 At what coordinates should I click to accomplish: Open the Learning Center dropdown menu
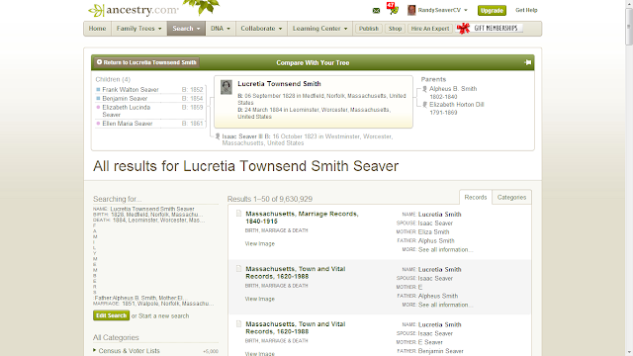319,29
